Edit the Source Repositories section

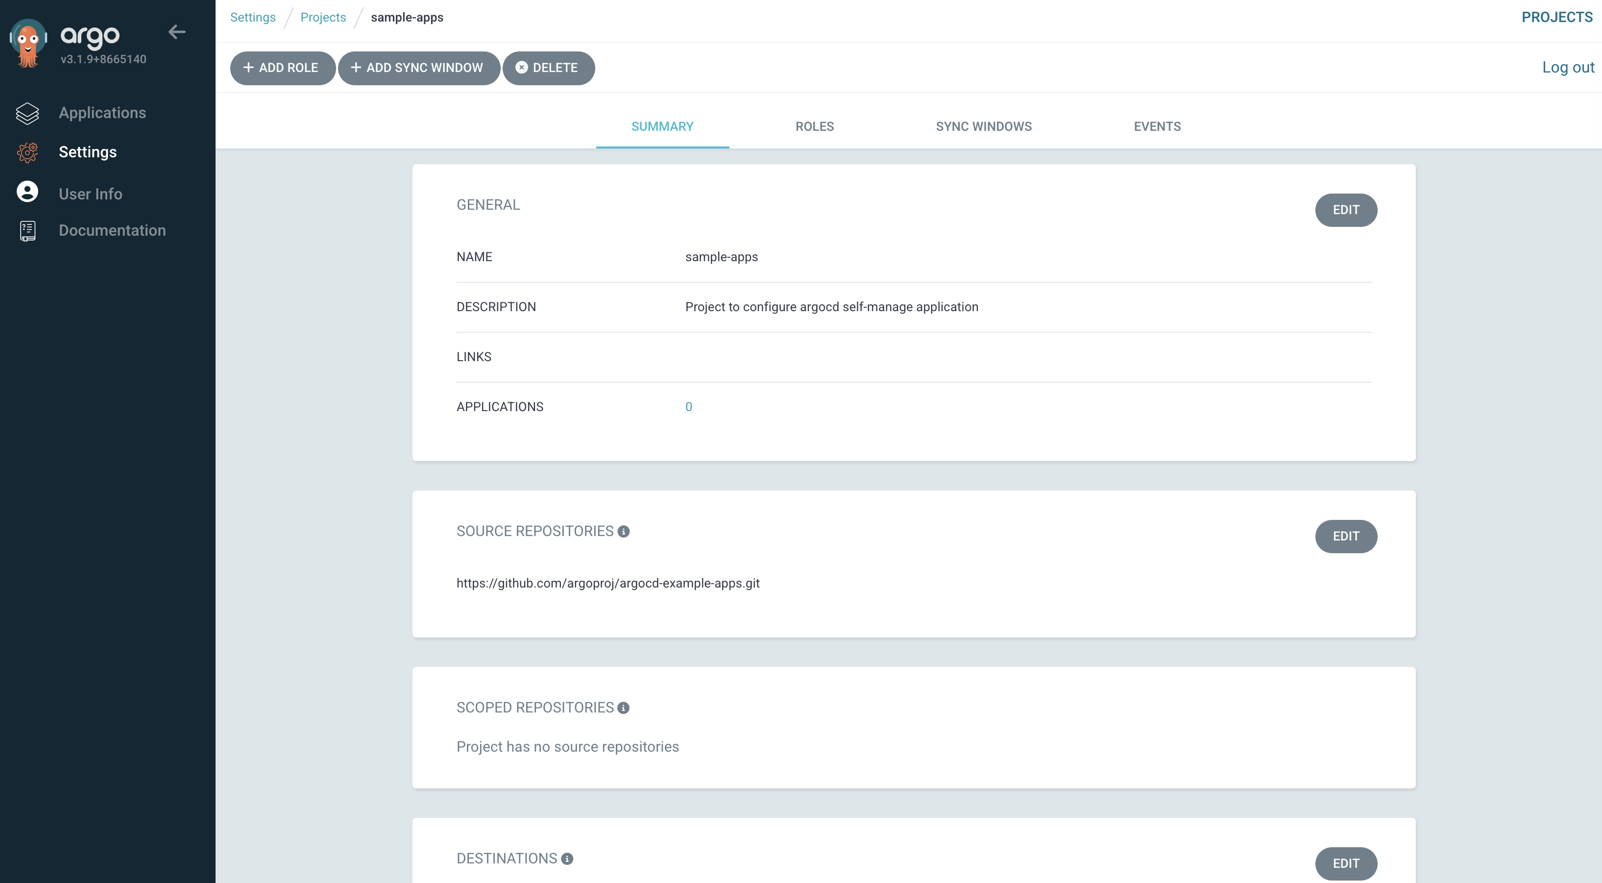click(x=1345, y=537)
